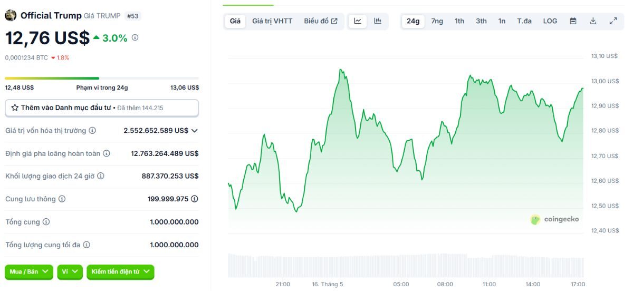The image size is (633, 292).
Task: Click the 21:00 time axis label
Action: [x=283, y=284]
